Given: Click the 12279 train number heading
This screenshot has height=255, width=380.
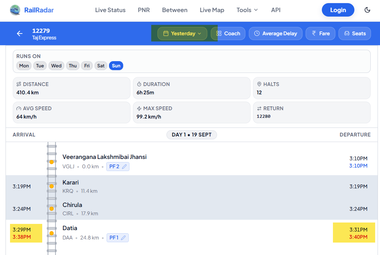Looking at the screenshot, I should 41,31.
